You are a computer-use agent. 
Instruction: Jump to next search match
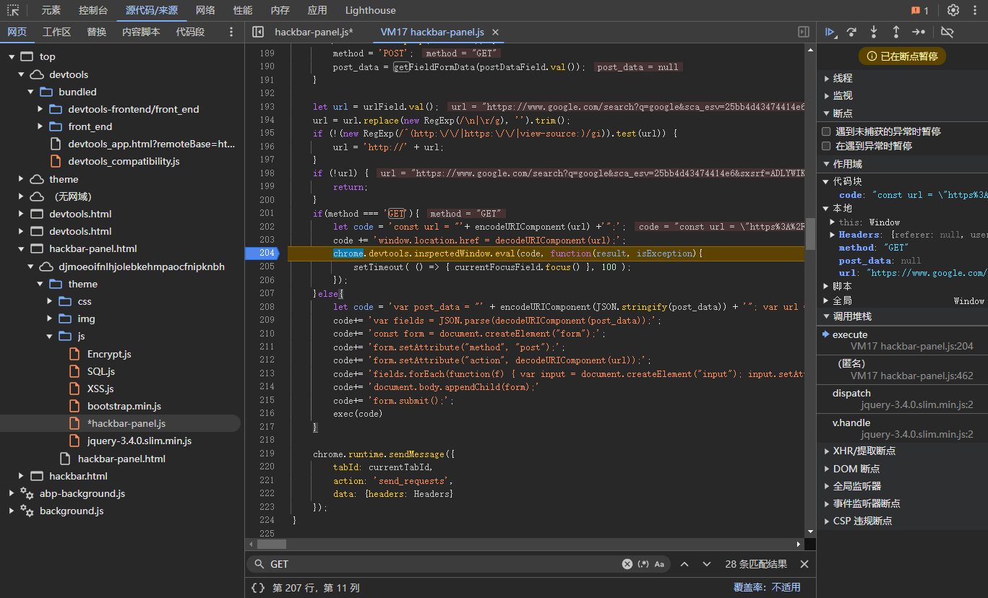coord(707,564)
